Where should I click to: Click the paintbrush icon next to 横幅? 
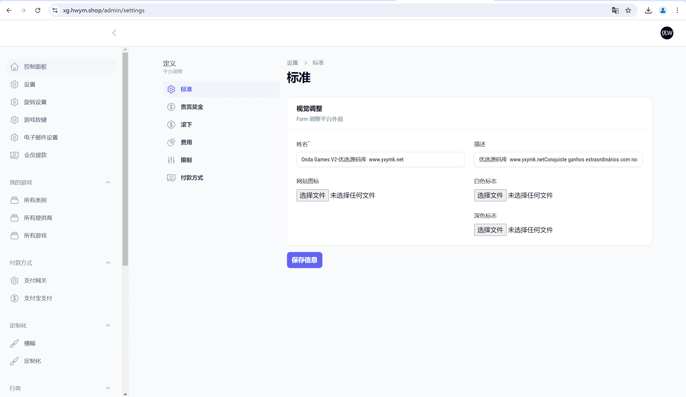click(x=14, y=343)
